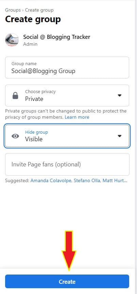Expand the Hide group dropdown arrow

[x=120, y=136]
